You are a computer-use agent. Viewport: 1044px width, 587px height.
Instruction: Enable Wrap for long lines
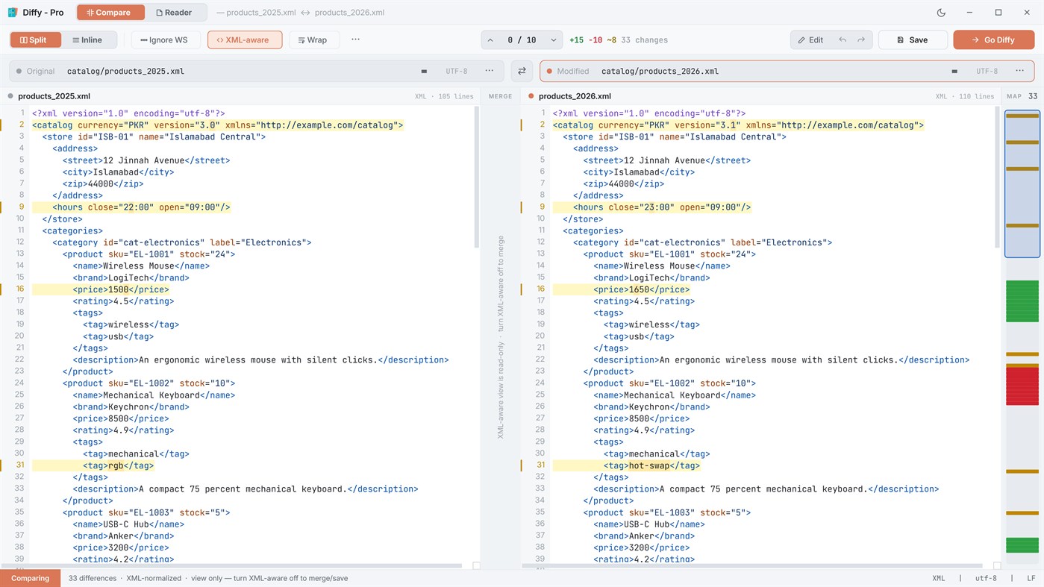(313, 40)
